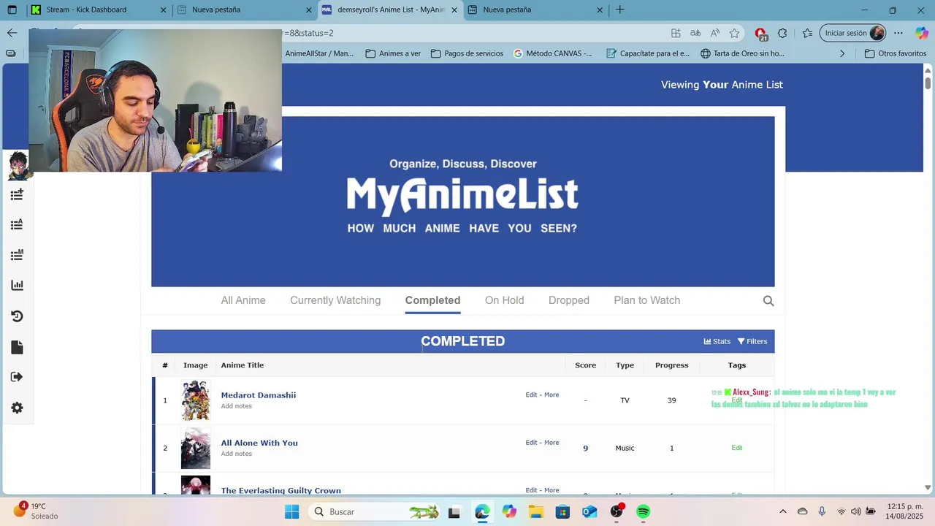Click the read aloud icon in address bar
Viewport: 935px width, 526px height.
pos(715,33)
